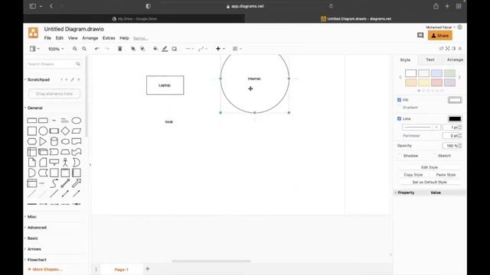This screenshot has height=275, width=490.
Task: Enable the Gradient checkbox
Action: pyautogui.click(x=399, y=107)
